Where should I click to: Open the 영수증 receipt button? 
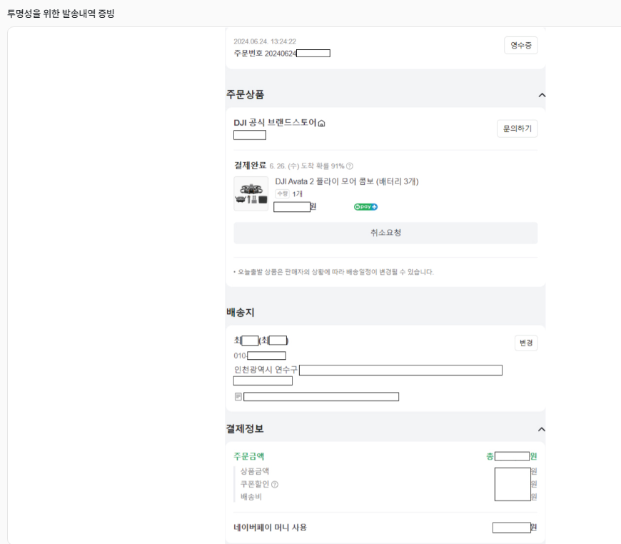(521, 45)
